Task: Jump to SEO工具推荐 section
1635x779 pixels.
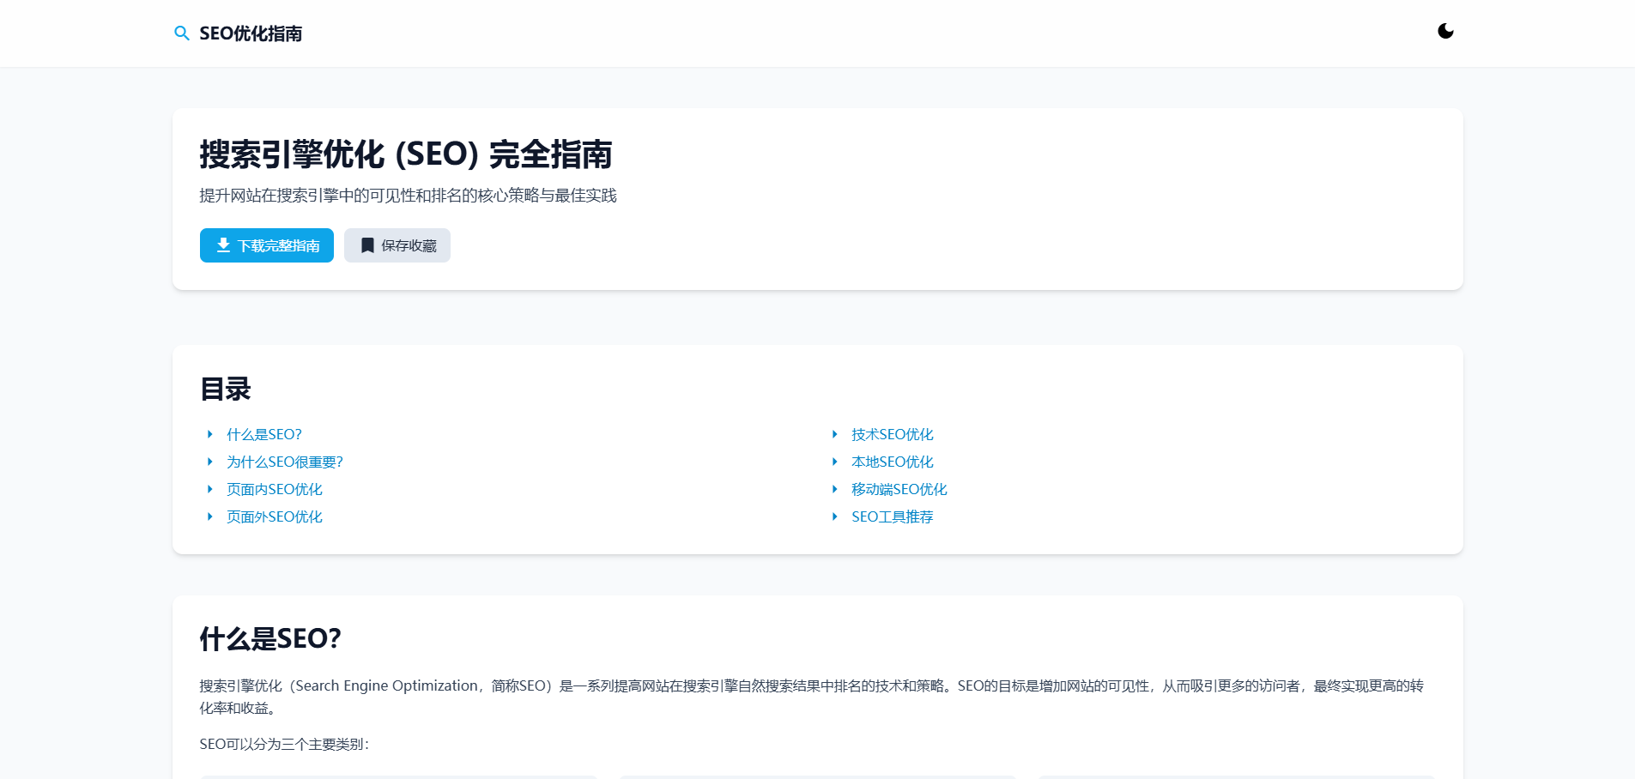Action: pos(892,517)
